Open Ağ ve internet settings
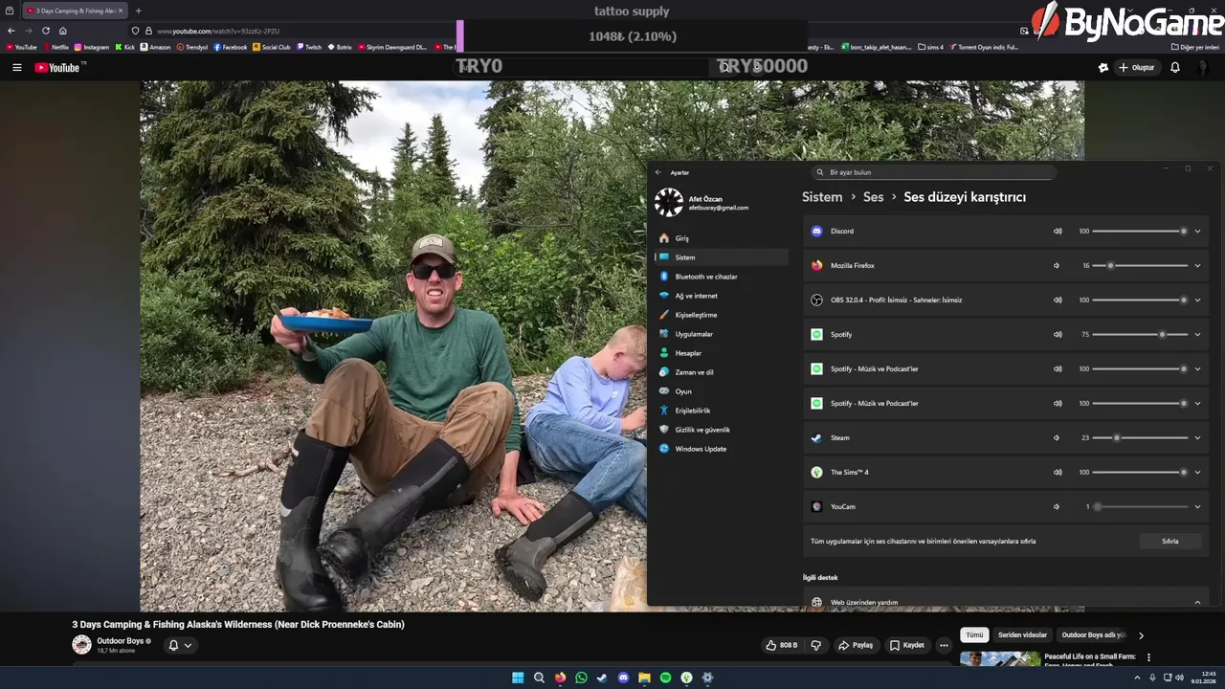The height and width of the screenshot is (689, 1225). 722,296
